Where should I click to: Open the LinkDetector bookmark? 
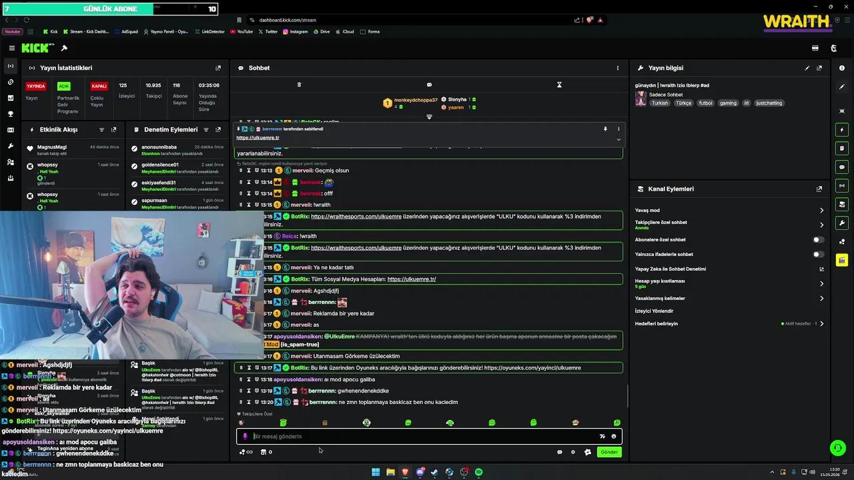(209, 31)
